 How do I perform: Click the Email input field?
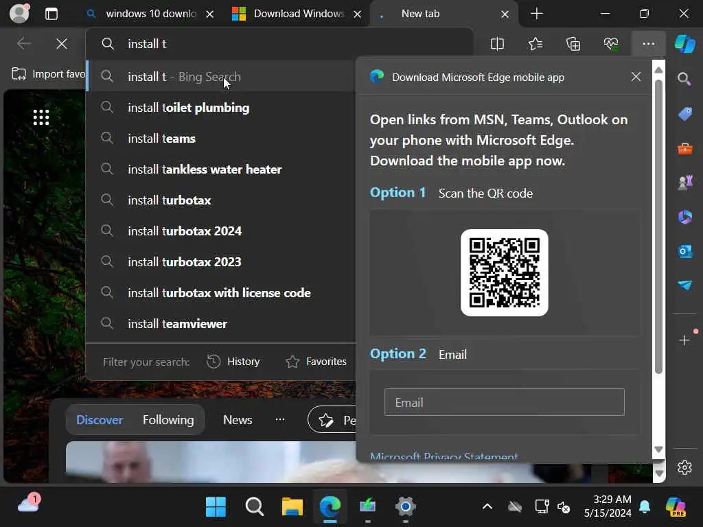[505, 402]
